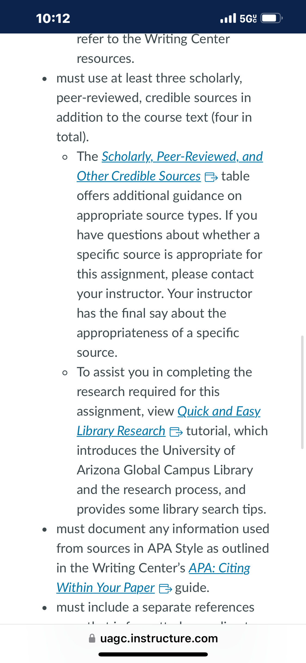Click external link icon after Within Your Paper

(165, 589)
